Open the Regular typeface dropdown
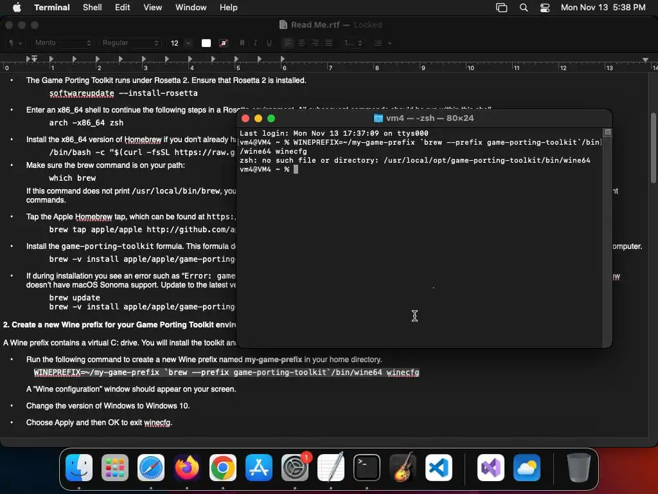 130,43
